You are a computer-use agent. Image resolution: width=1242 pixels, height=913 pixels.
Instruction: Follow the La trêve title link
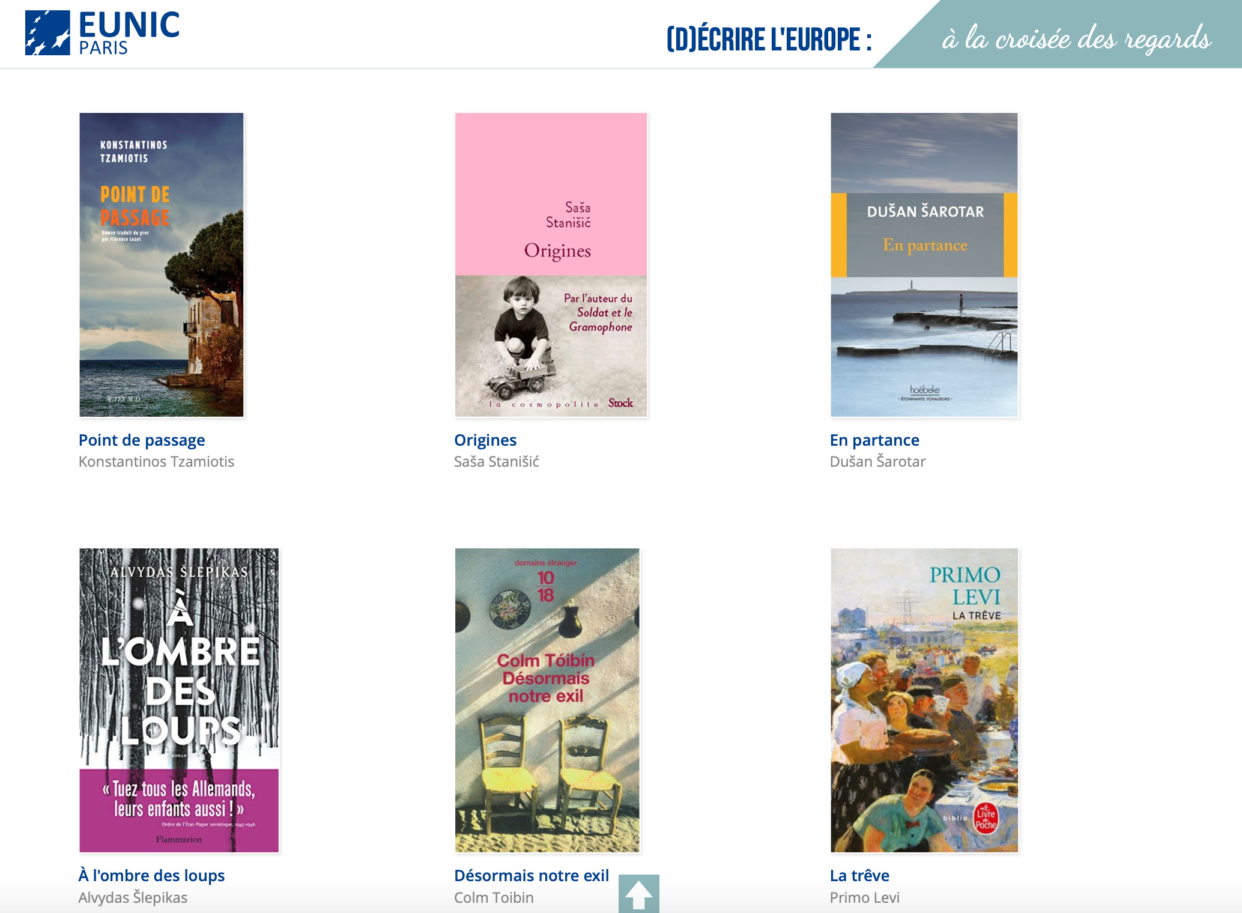click(x=859, y=876)
